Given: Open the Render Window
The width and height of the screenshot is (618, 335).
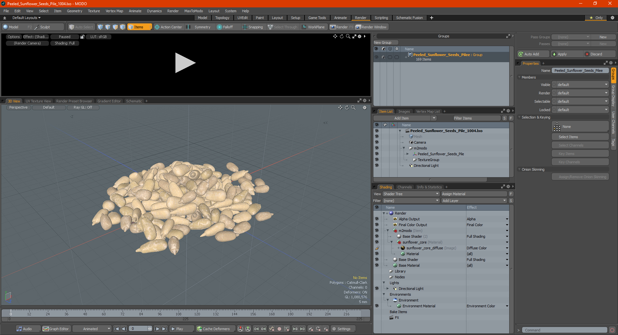Looking at the screenshot, I should point(371,27).
